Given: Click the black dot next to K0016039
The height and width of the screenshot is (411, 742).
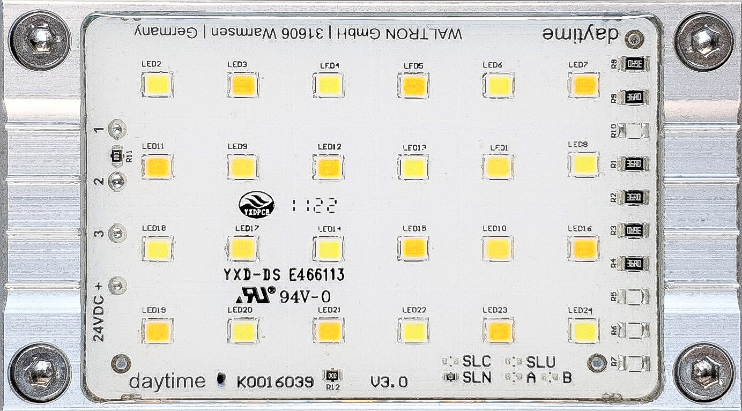Looking at the screenshot, I should pos(220,380).
